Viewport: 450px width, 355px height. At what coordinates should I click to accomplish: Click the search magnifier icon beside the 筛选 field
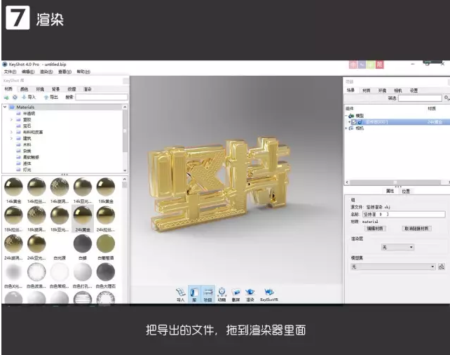pyautogui.click(x=446, y=98)
